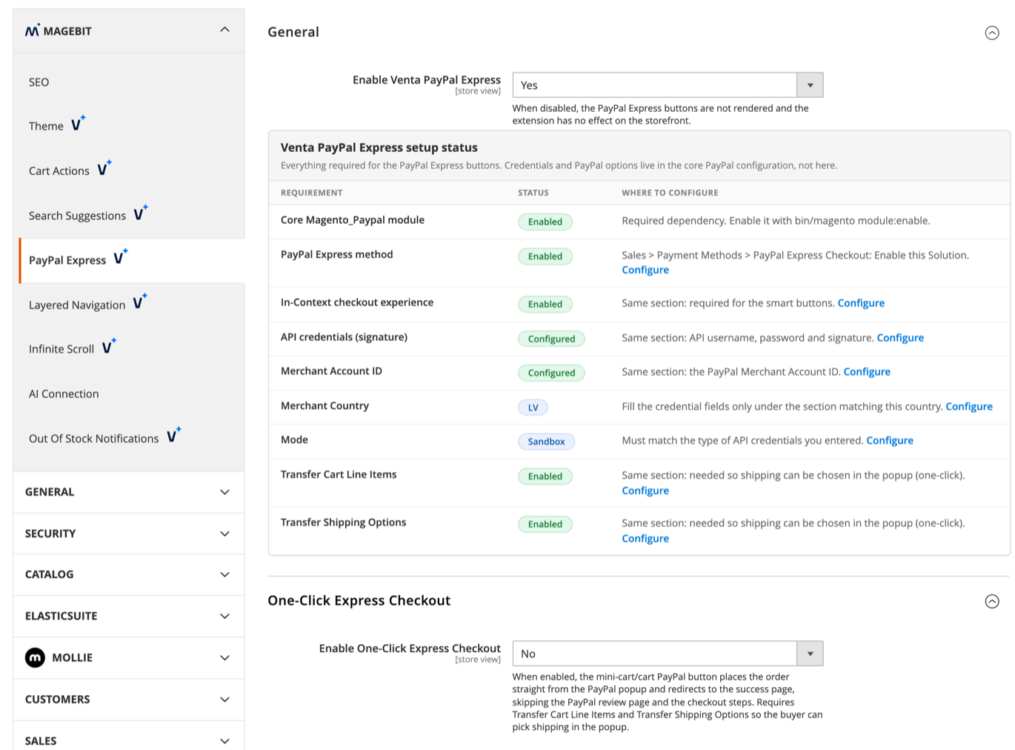Click Enabled badge for Core Magento_Paypal module

(x=545, y=222)
